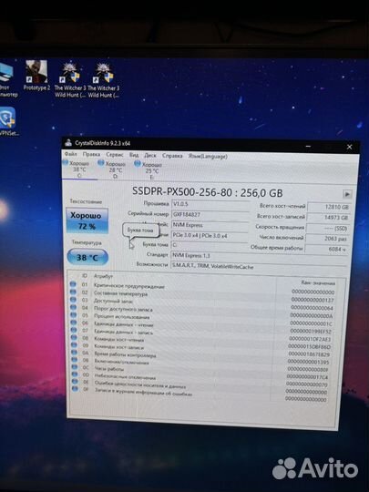
Task: Click status icon of Процент использования row
Action: [x=74, y=314]
